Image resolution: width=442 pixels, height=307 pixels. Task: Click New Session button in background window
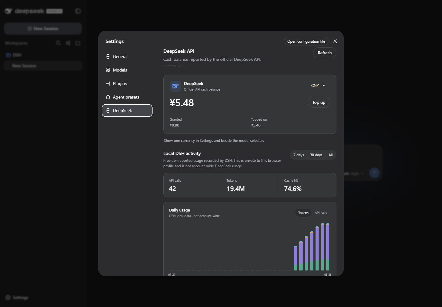[43, 29]
